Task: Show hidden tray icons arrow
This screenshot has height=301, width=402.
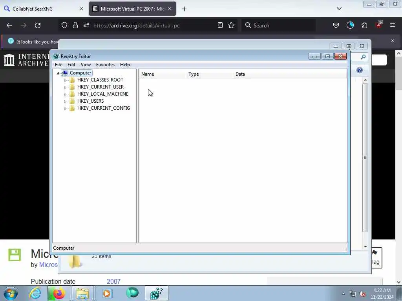Action: (x=343, y=294)
